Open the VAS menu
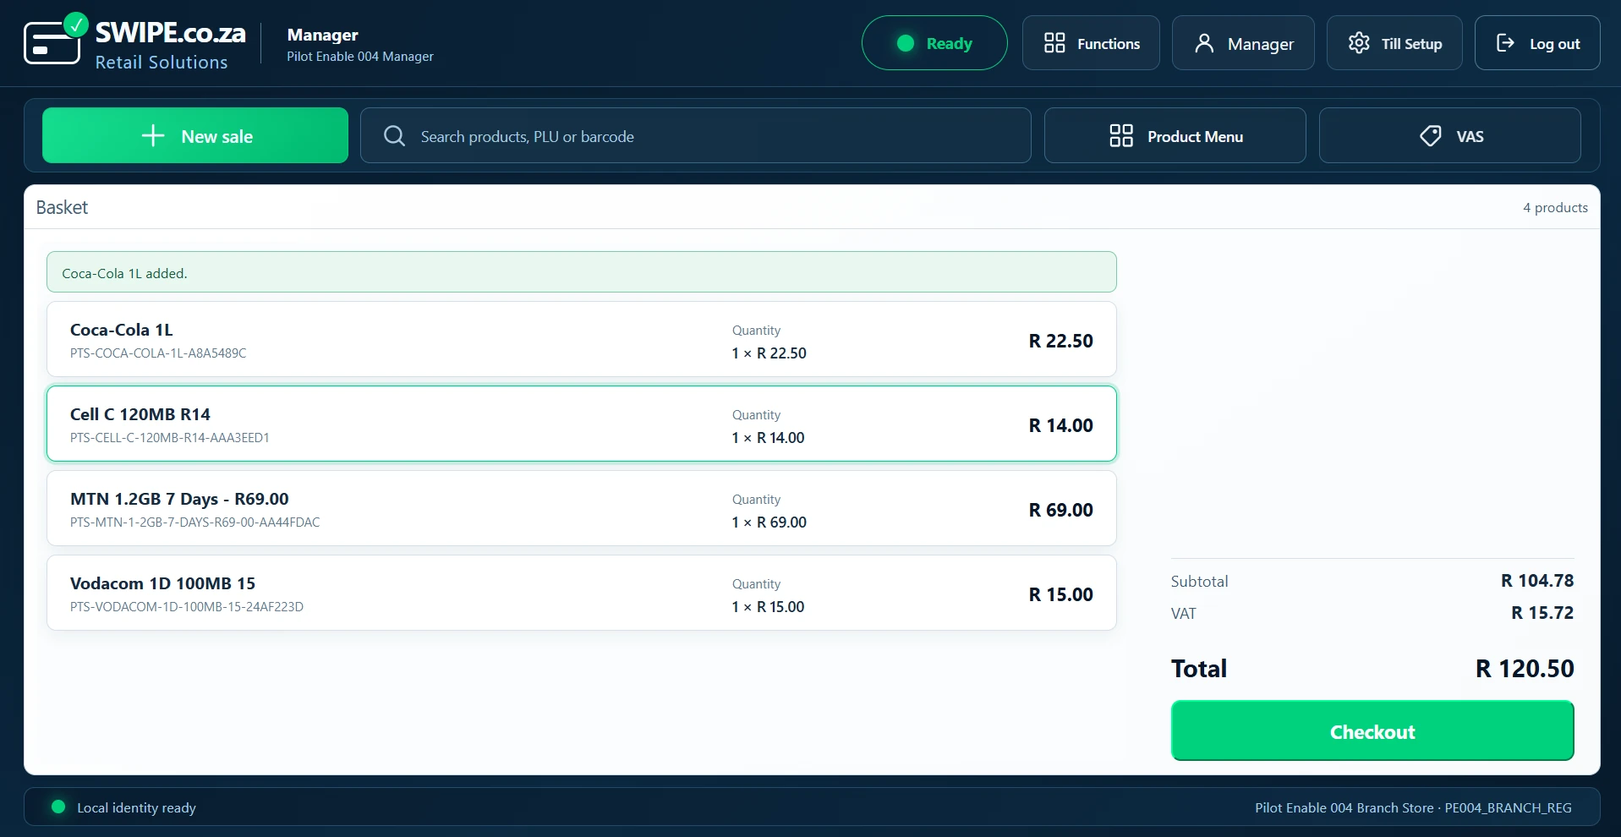 1450,135
